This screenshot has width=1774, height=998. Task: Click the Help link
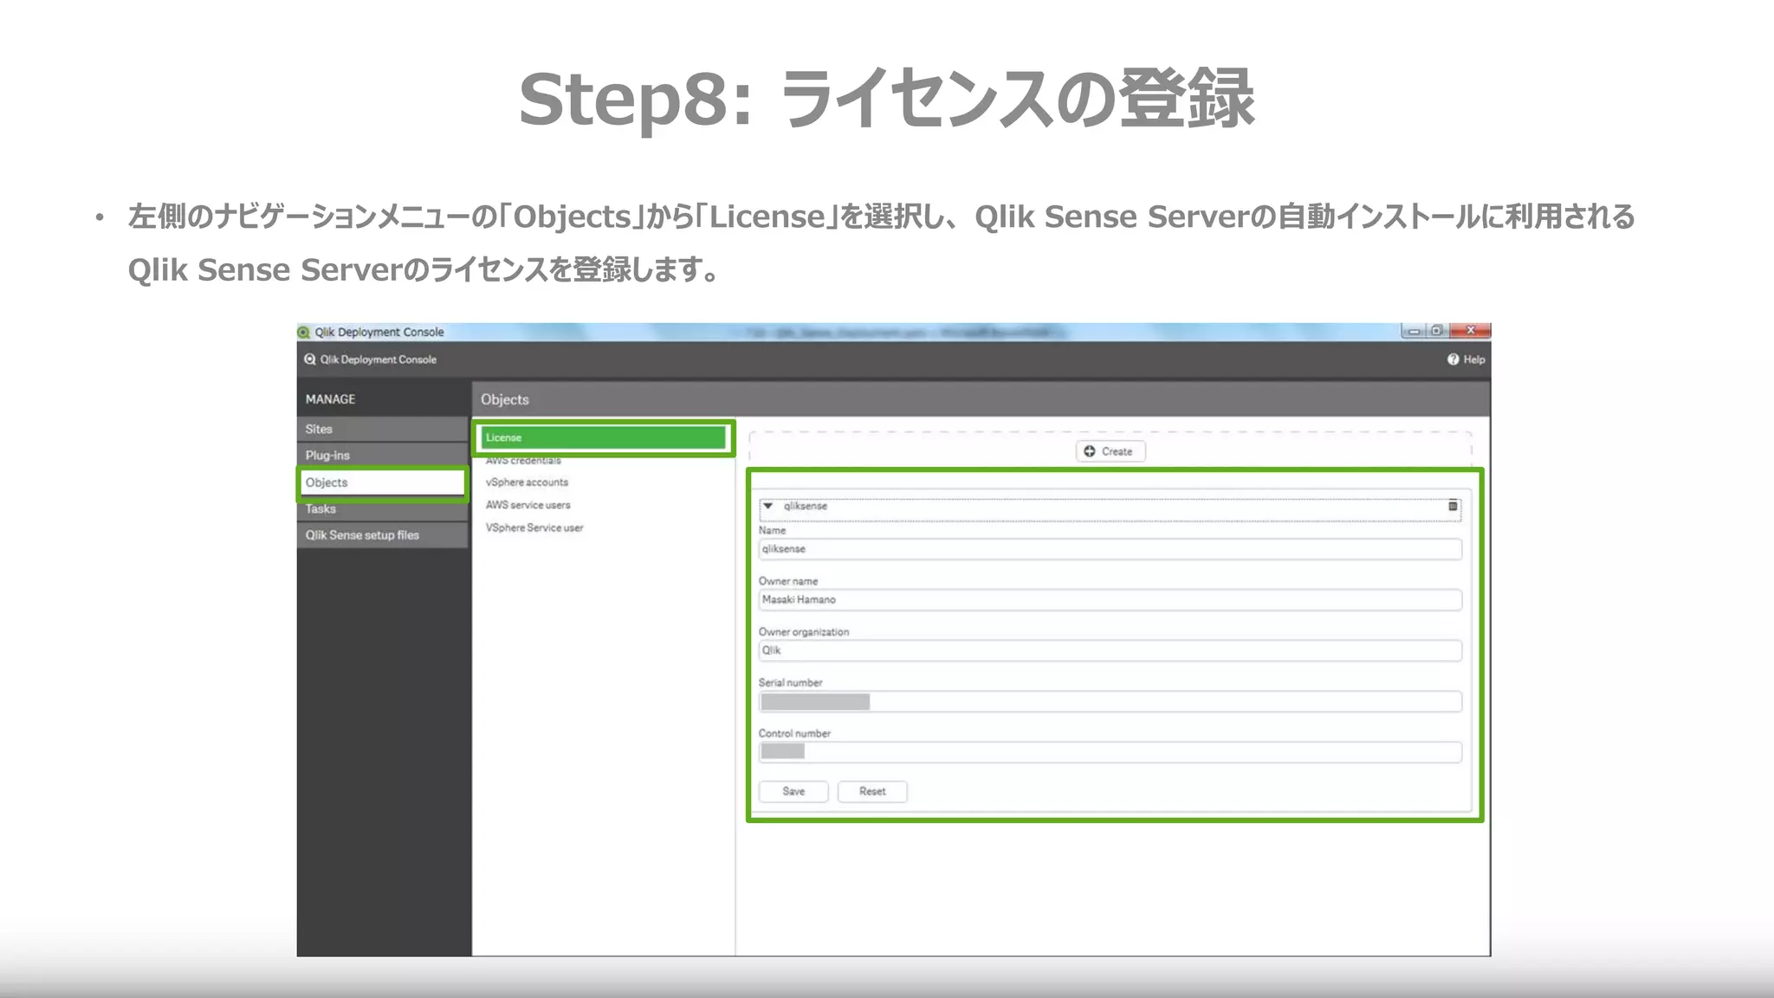(x=1474, y=360)
